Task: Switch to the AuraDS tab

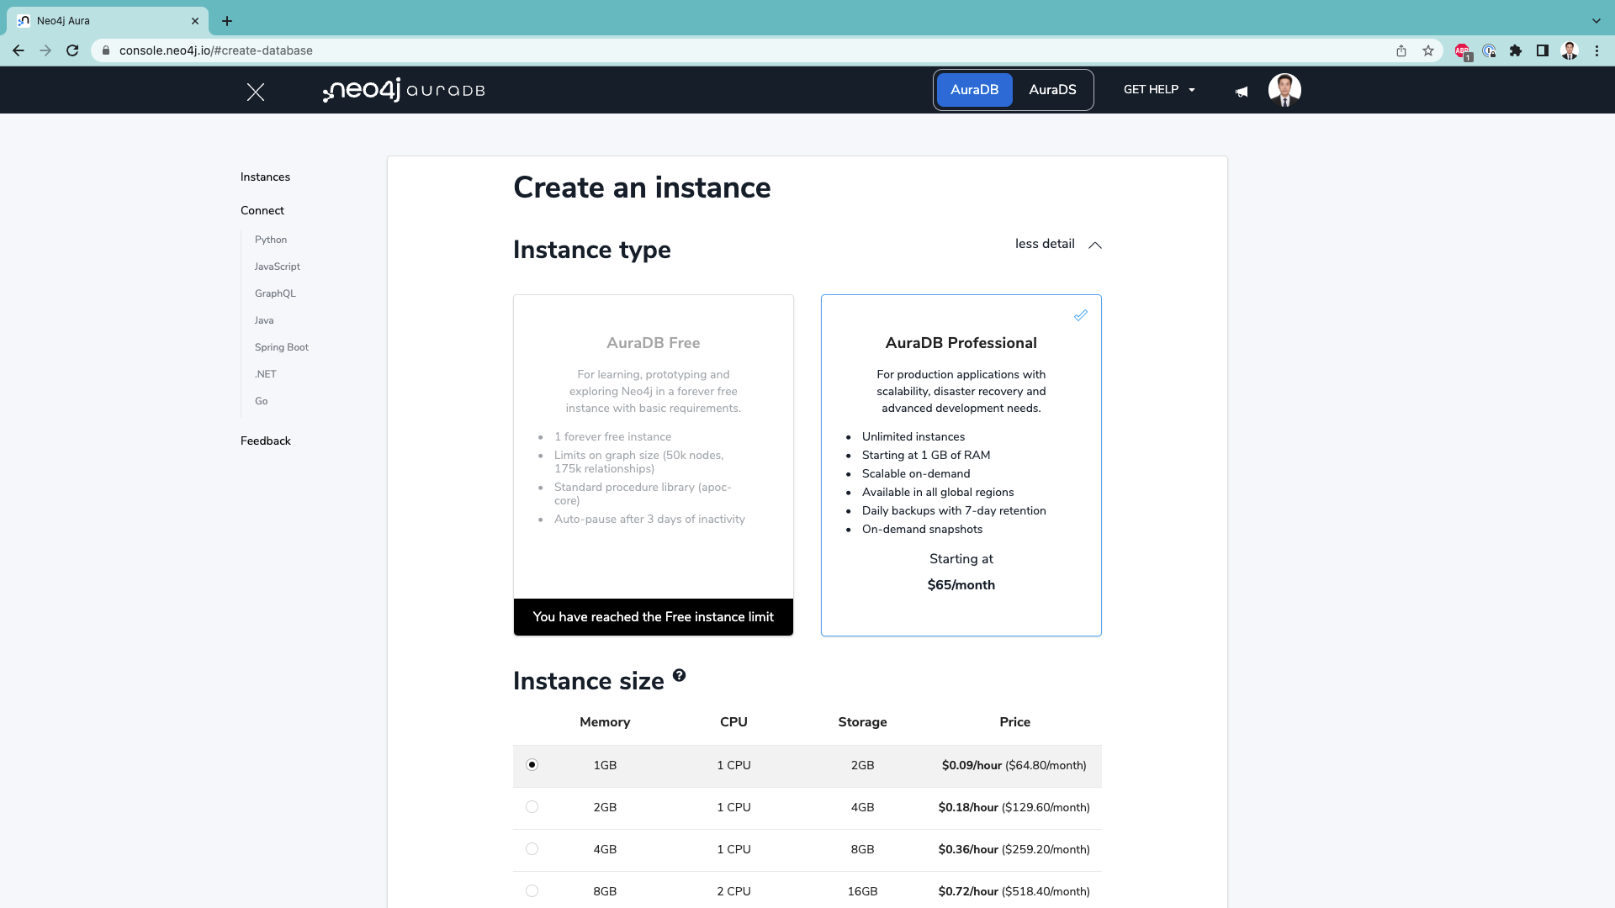Action: pyautogui.click(x=1052, y=90)
